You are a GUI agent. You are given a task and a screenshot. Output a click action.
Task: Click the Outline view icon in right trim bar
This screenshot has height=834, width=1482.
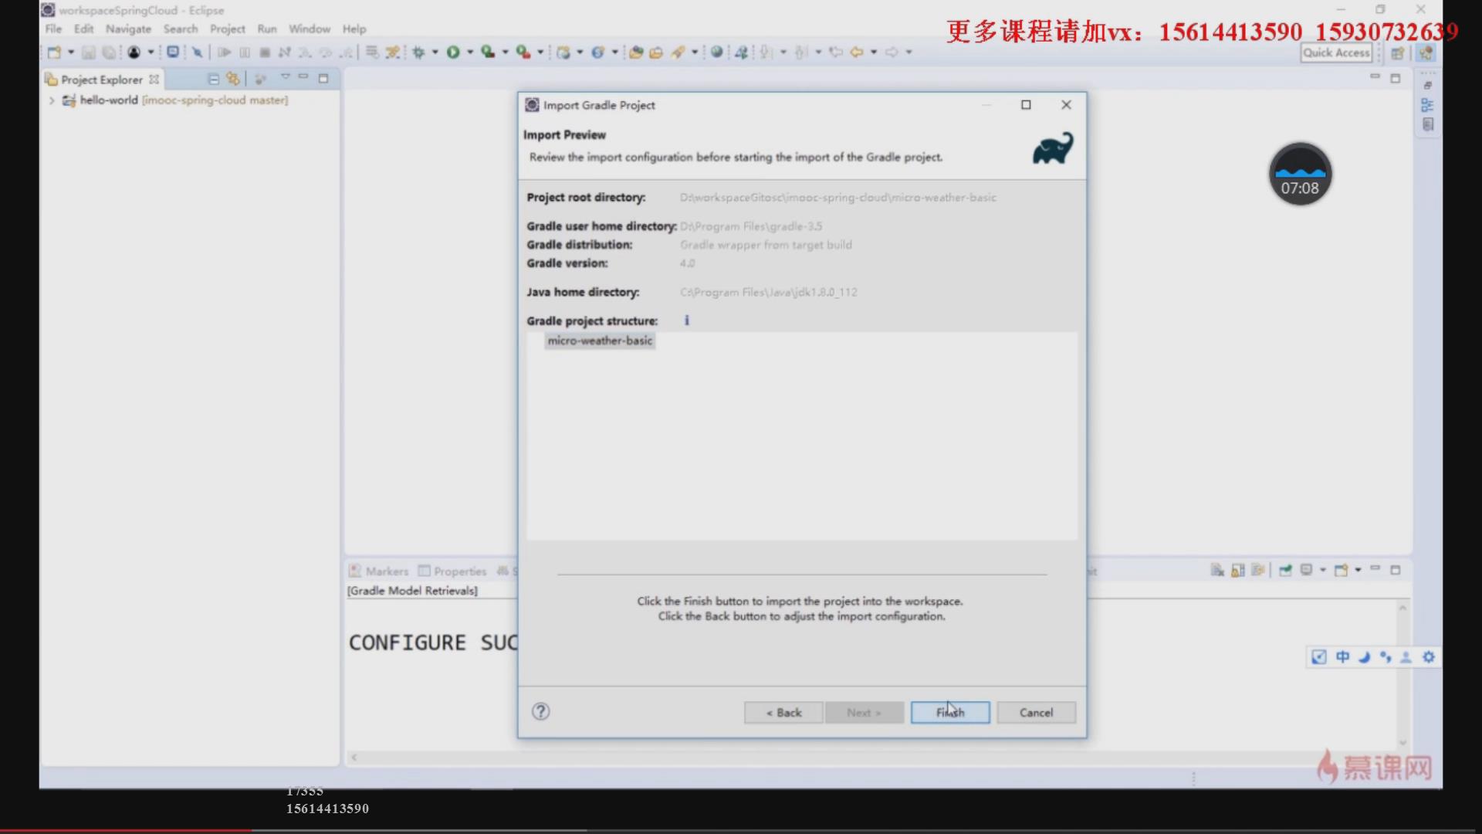coord(1427,105)
